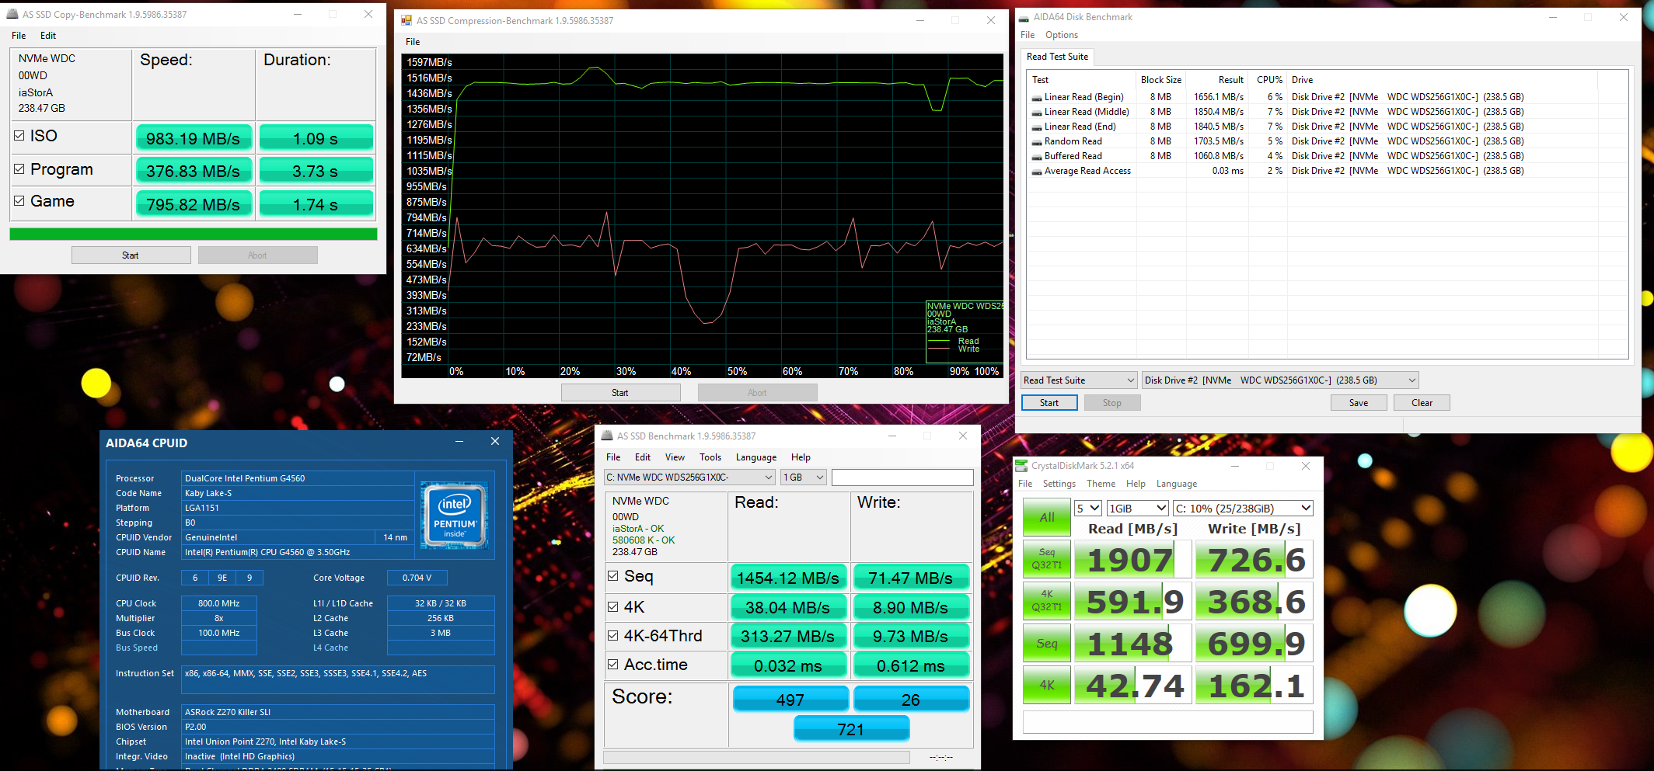1654x771 pixels.
Task: Click the Seq read result 1454.12 MB/s
Action: click(x=788, y=578)
